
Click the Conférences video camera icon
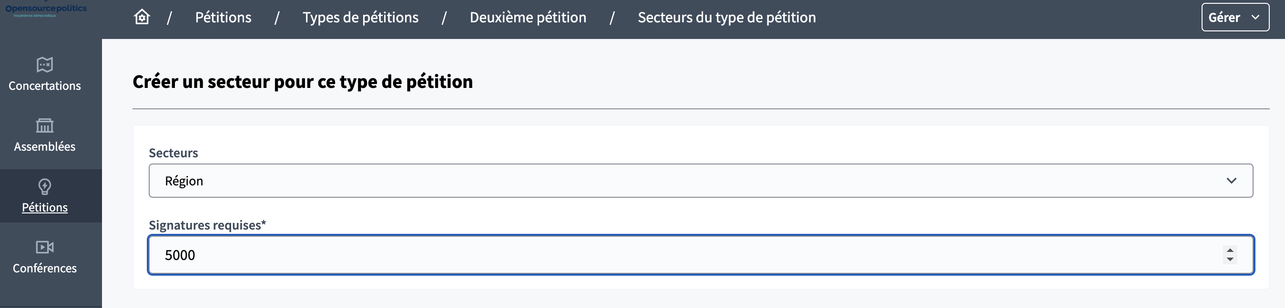point(44,247)
